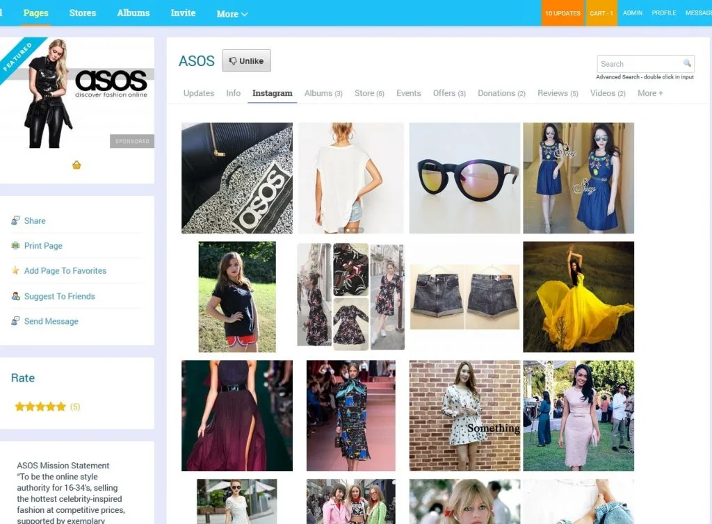The width and height of the screenshot is (712, 524).
Task: Click the thumbs-down icon on Unlike
Action: point(233,60)
